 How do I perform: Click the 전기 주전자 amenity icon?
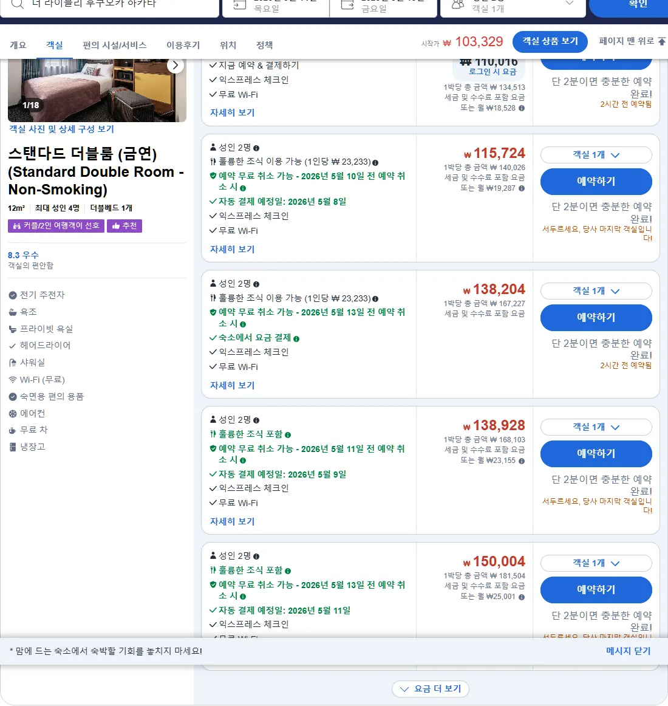click(x=13, y=295)
